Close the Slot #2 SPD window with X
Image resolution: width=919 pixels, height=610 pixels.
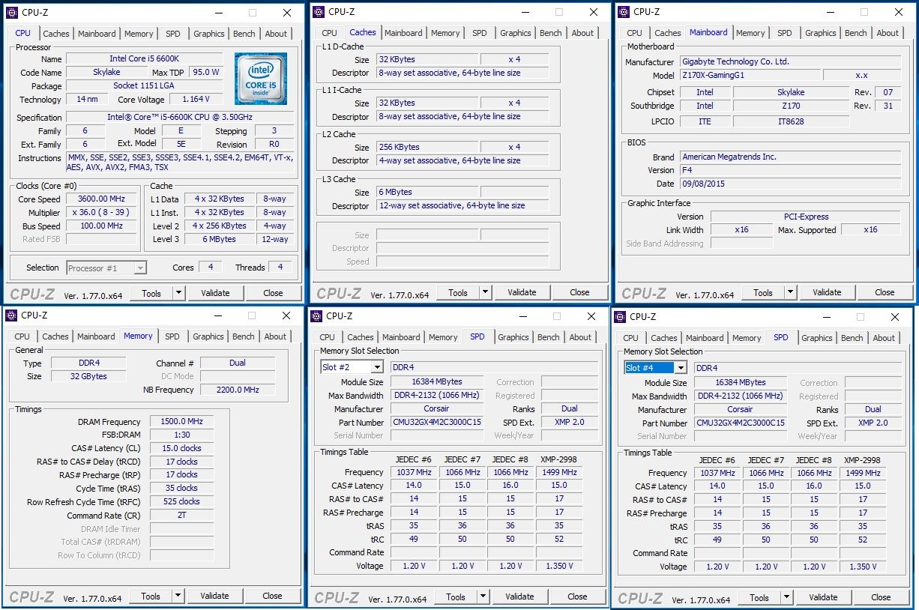coord(592,315)
